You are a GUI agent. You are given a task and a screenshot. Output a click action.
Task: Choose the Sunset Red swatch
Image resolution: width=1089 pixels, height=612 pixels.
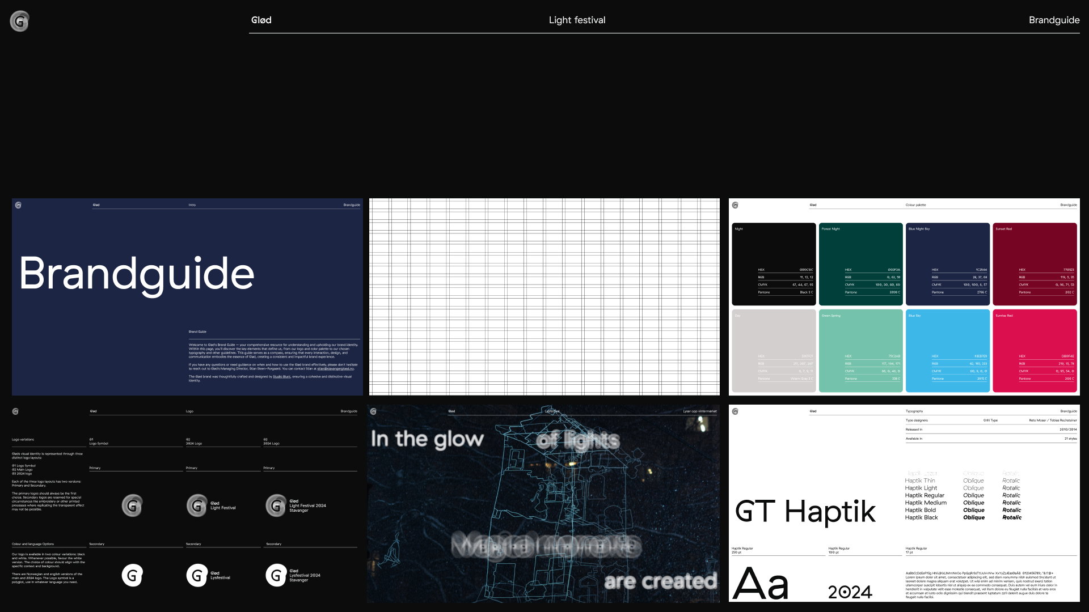point(1035,264)
